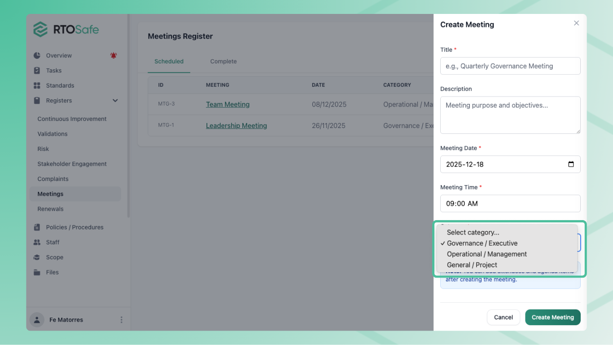613x345 pixels.
Task: Click the Scope graduation cap icon
Action: (37, 257)
